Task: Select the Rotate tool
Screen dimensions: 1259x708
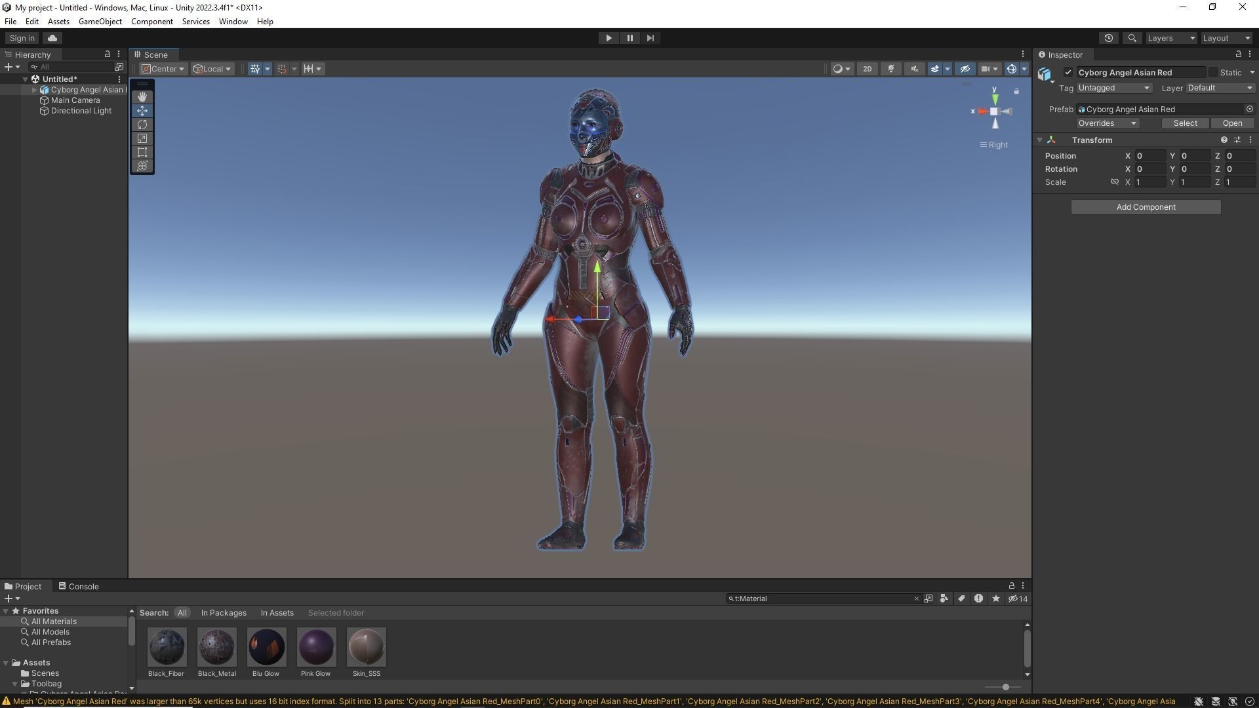Action: coord(142,125)
